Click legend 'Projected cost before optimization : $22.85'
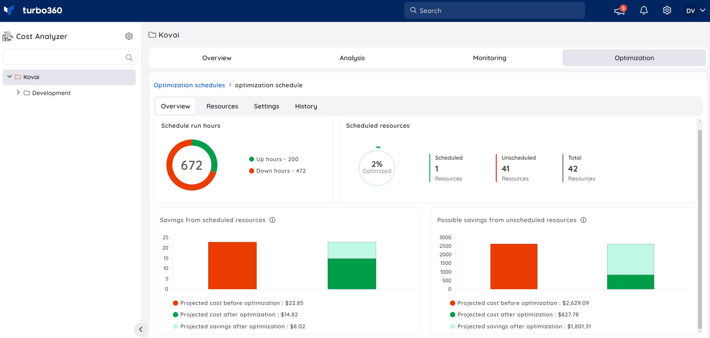710x338 pixels. pyautogui.click(x=238, y=303)
